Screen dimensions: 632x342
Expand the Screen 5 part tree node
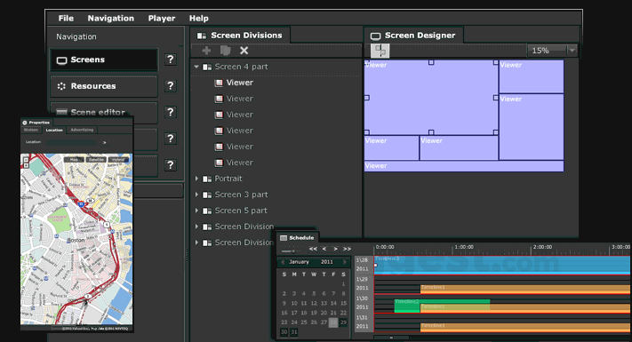196,211
